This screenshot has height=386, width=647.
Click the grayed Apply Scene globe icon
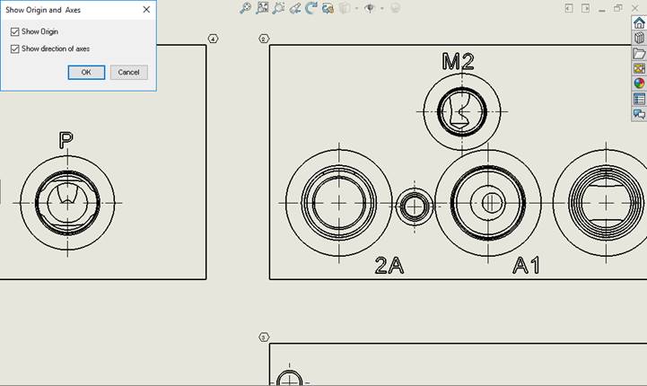point(395,8)
